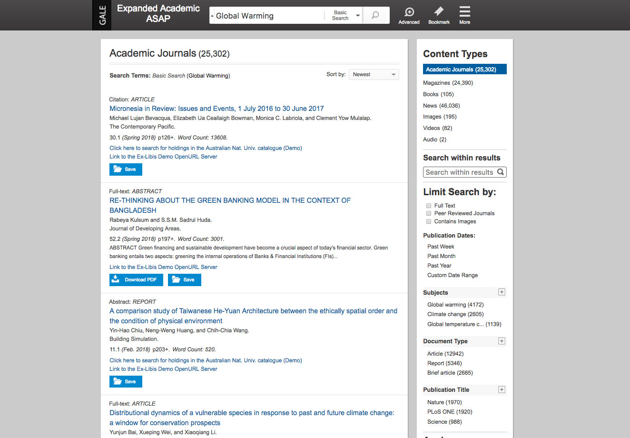The width and height of the screenshot is (630, 438).
Task: Switch to Audio content type
Action: (434, 139)
